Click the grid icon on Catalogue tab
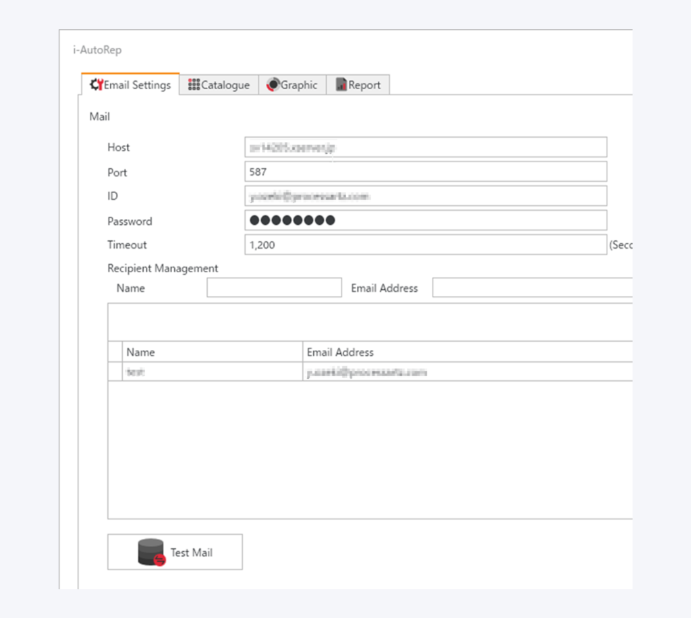The width and height of the screenshot is (691, 618). 194,85
